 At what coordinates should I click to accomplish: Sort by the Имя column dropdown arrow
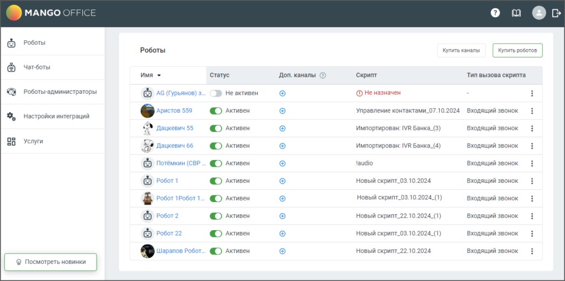coord(159,76)
